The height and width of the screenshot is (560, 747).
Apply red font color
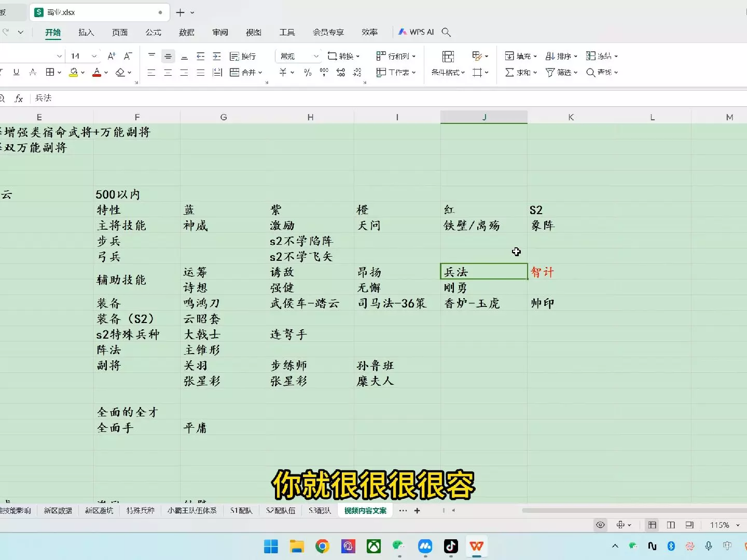[x=96, y=73]
